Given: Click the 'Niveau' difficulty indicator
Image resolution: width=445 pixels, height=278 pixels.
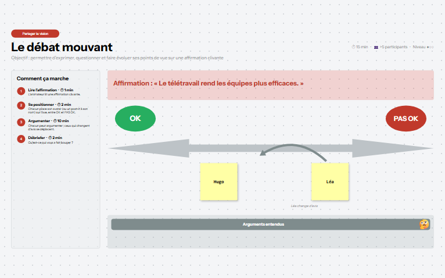Looking at the screenshot, I should point(423,47).
